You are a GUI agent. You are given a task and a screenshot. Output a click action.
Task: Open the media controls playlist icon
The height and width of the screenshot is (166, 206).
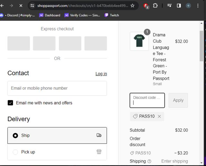coord(170,5)
